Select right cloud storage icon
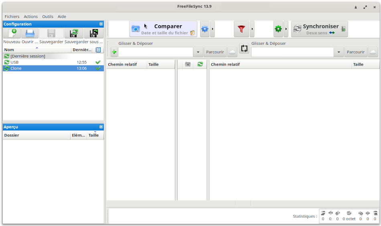 coord(373,52)
